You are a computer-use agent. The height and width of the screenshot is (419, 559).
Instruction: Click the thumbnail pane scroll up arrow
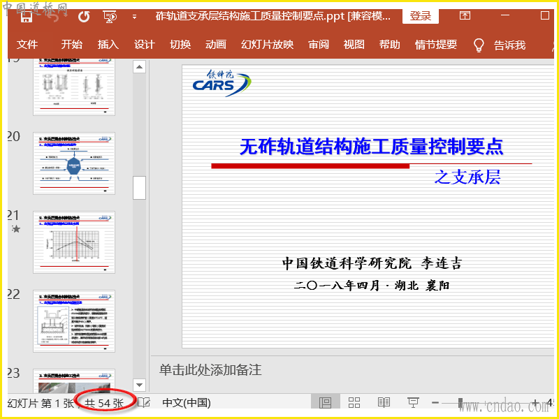point(139,66)
